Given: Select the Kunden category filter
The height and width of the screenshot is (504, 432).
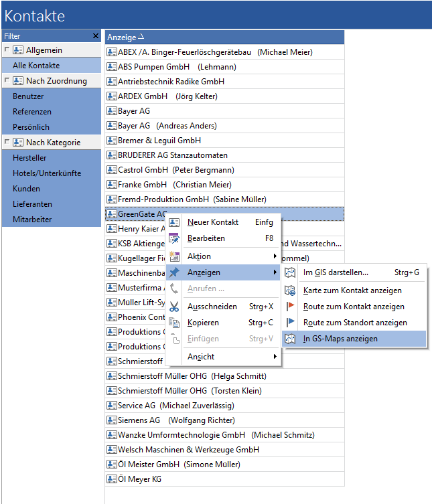Looking at the screenshot, I should coord(52,189).
